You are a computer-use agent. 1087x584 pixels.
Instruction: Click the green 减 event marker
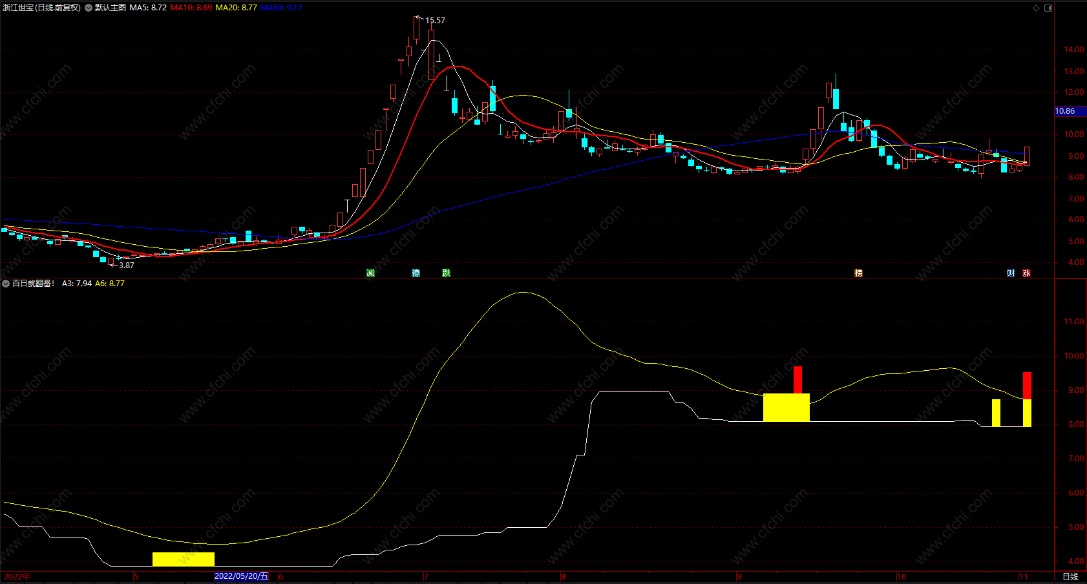[x=371, y=273]
